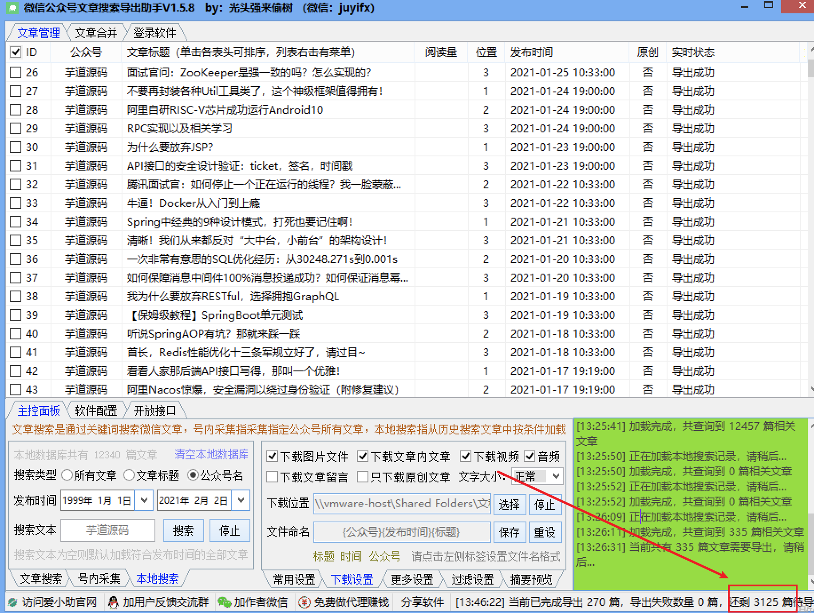
Task: Click the 下载位置 path field
Action: pyautogui.click(x=402, y=504)
